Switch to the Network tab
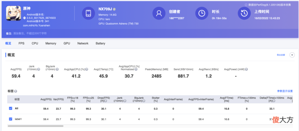299x131 pixels. (83, 43)
